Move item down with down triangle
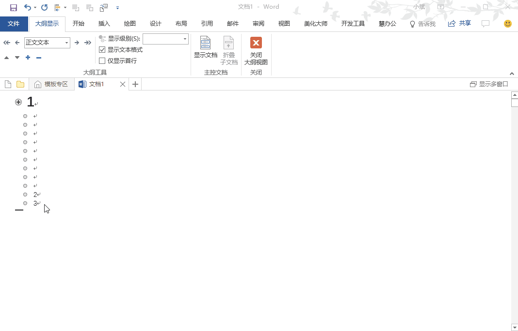Viewport: 518px width, 331px height. point(17,58)
